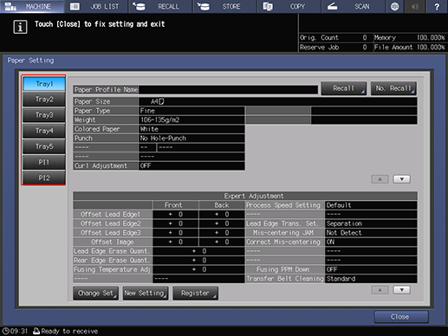Switch to the COPY tab
Screen dimensions: 448x336
[x=289, y=6]
